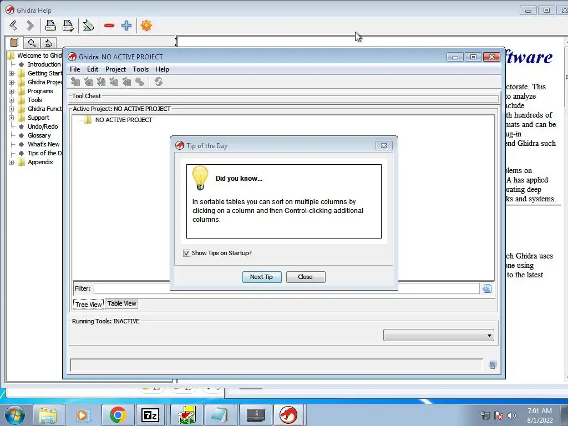This screenshot has height=426, width=568.
Task: Expand the Ghidra Functionality help node
Action: tap(11, 109)
